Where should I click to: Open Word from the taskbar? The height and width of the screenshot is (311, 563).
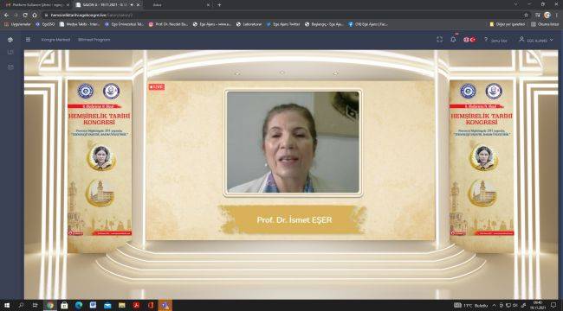93,305
